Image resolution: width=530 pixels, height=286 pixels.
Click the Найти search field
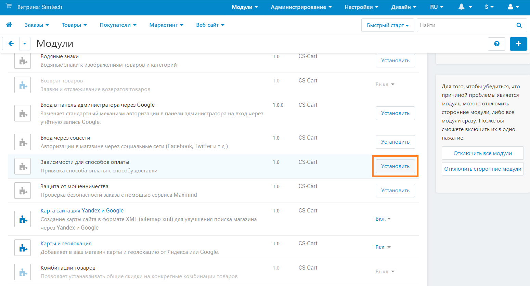463,25
